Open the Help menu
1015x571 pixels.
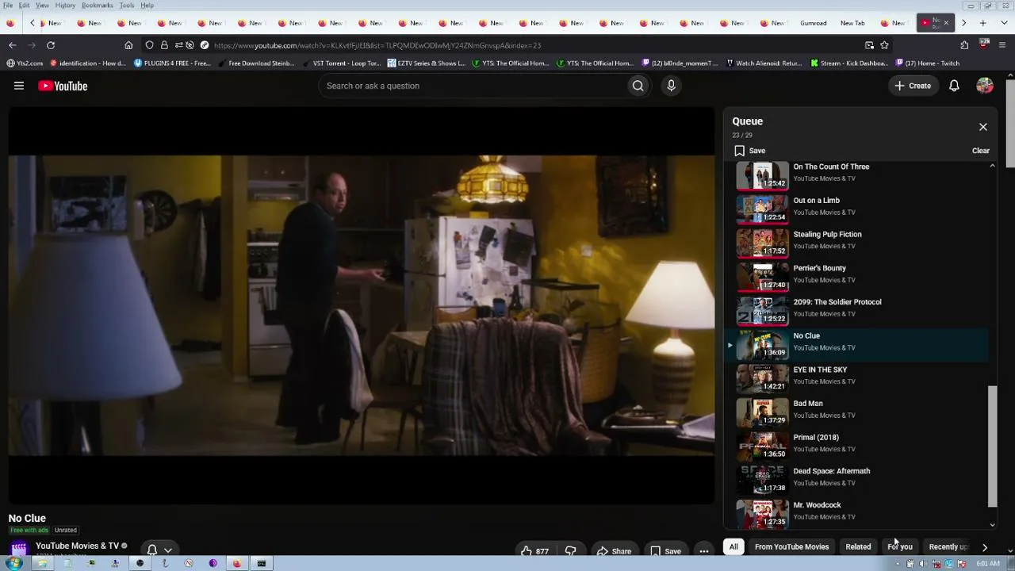(x=147, y=6)
